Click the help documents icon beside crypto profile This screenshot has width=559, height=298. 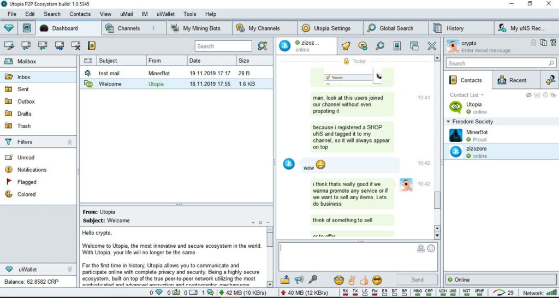tap(543, 43)
